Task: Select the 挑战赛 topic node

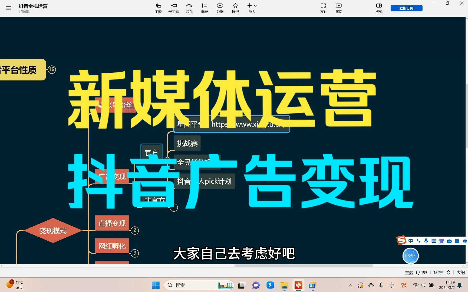Action: tap(187, 143)
